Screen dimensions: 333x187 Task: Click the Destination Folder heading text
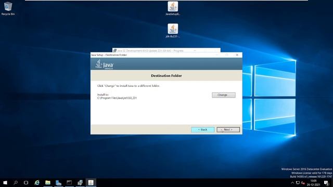click(166, 76)
